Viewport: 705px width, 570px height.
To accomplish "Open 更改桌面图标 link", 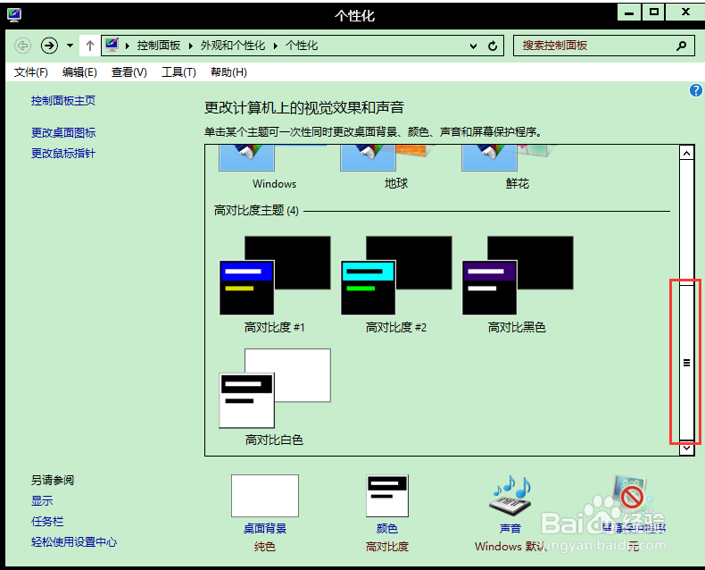I will click(63, 133).
